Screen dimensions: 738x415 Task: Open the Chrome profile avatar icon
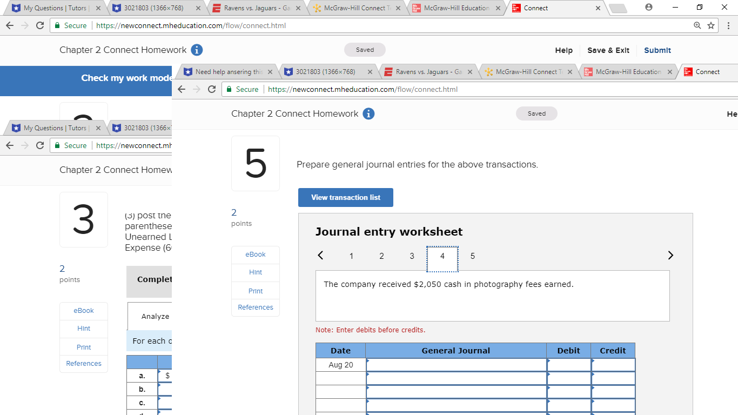649,8
